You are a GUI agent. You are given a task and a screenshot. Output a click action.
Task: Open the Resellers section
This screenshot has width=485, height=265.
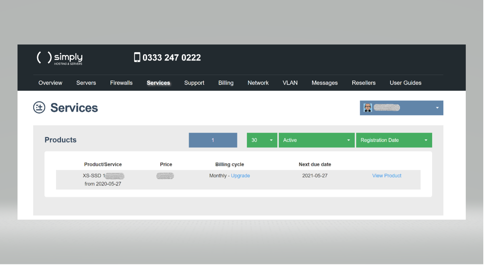tap(363, 83)
